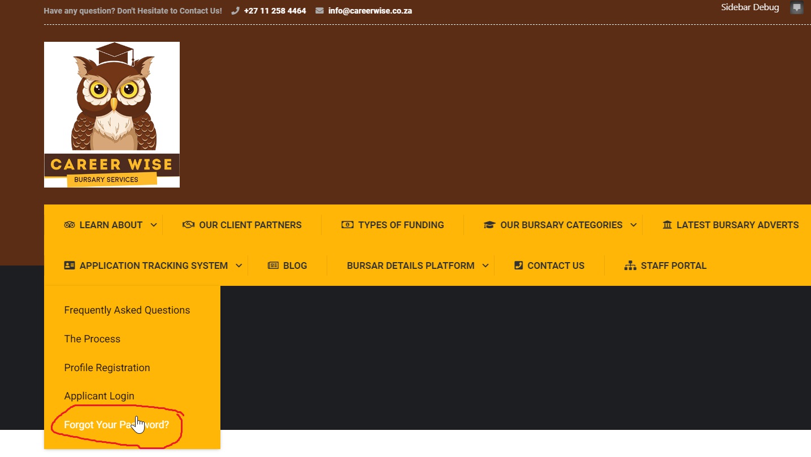Click the envelope icon beside the email address

(319, 11)
